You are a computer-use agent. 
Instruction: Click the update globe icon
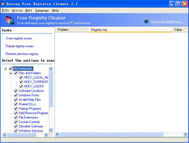(146, 21)
